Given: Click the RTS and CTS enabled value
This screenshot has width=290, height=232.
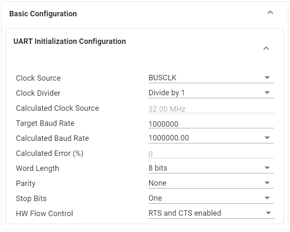Looking at the screenshot, I should (x=185, y=213).
